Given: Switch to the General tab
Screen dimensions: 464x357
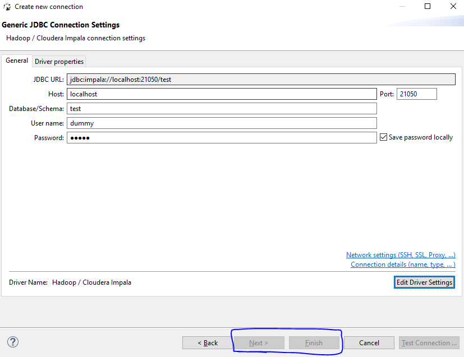Looking at the screenshot, I should tap(17, 61).
